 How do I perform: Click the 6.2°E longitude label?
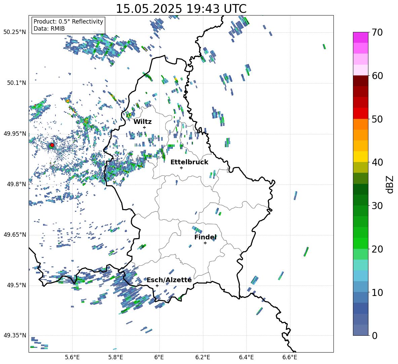pos(203,358)
